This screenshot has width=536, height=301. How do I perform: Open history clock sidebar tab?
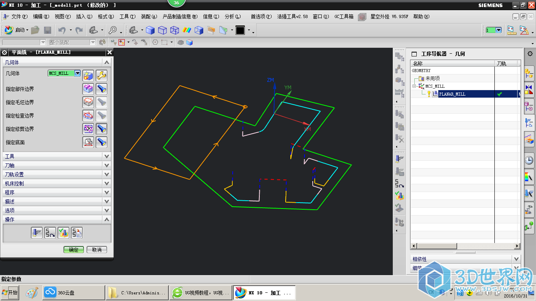tap(529, 160)
